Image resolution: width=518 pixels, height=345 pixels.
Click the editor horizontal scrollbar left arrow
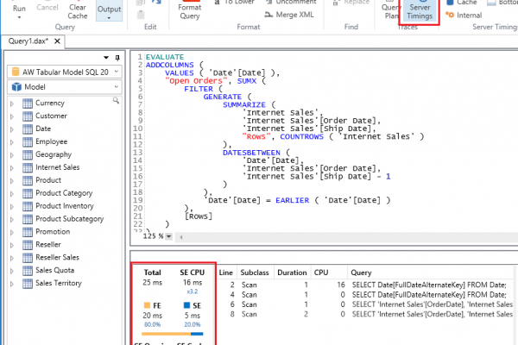click(181, 236)
